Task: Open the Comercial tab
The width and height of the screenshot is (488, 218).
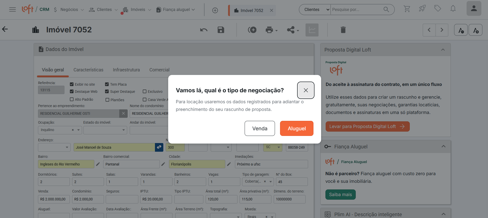Action: tap(159, 70)
